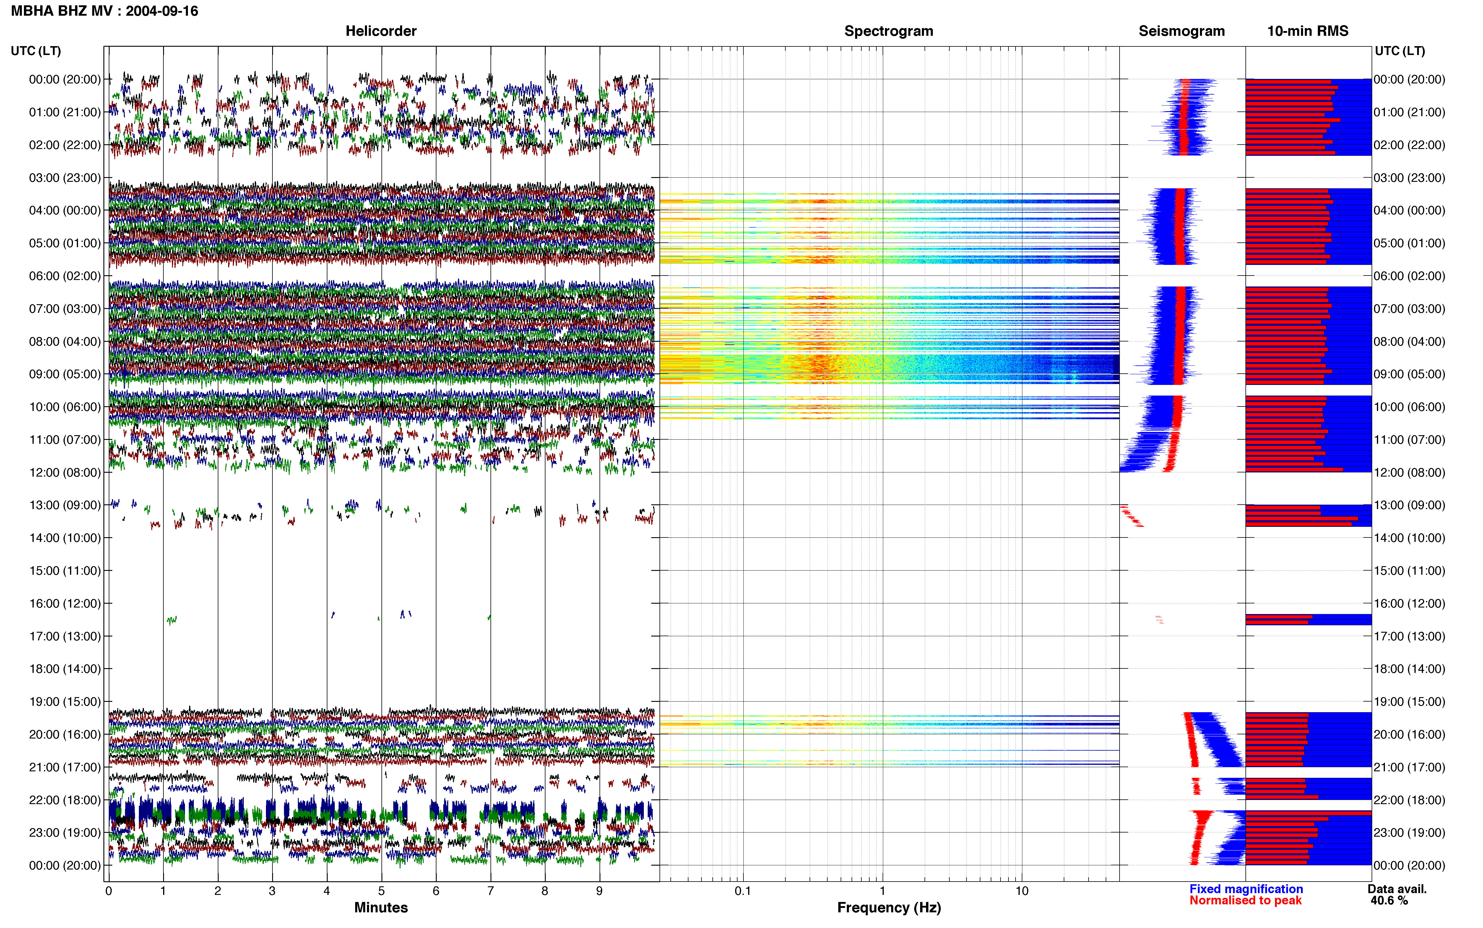Click the left 00:00 (20:00) label at top
1483x928 pixels.
click(x=65, y=79)
